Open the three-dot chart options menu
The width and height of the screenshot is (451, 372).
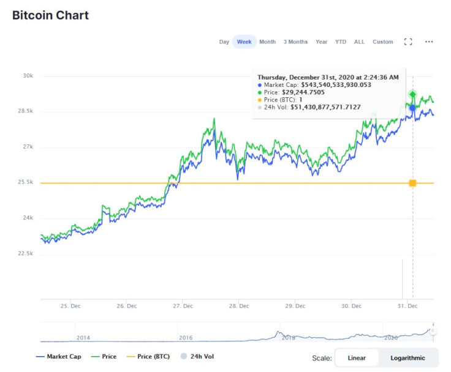[x=429, y=42]
